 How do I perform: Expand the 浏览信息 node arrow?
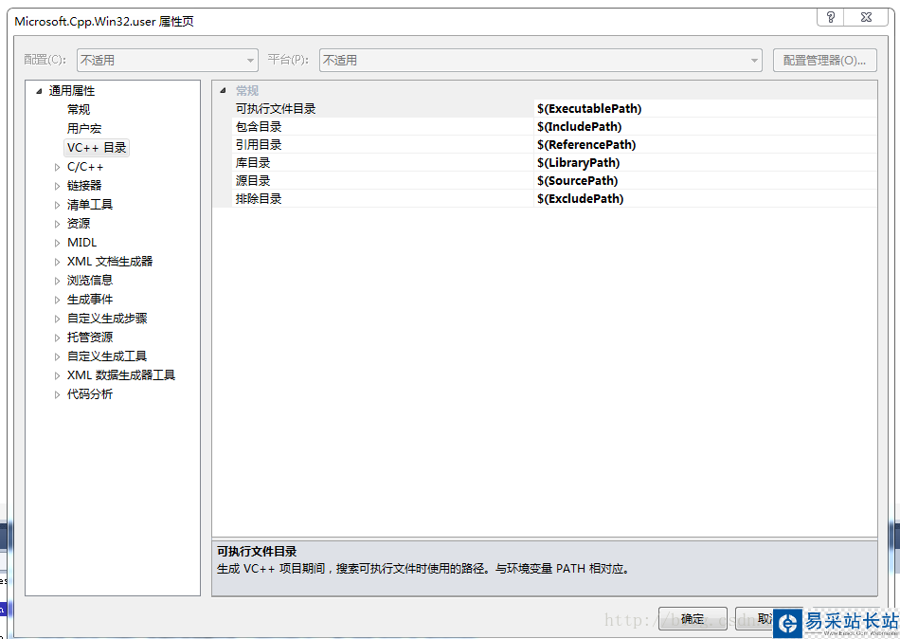(57, 281)
